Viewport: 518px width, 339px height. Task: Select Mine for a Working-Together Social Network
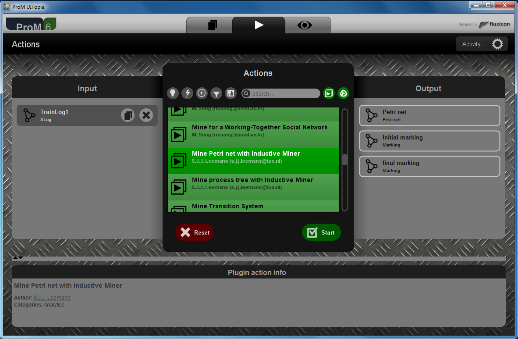pyautogui.click(x=253, y=135)
